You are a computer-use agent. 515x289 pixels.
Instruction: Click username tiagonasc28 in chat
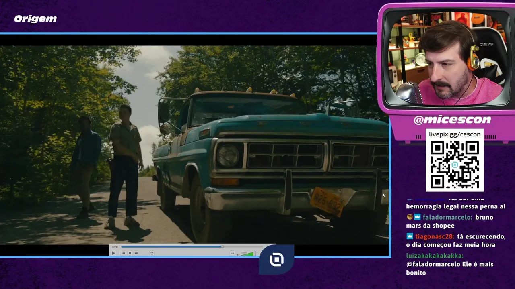[x=435, y=236]
